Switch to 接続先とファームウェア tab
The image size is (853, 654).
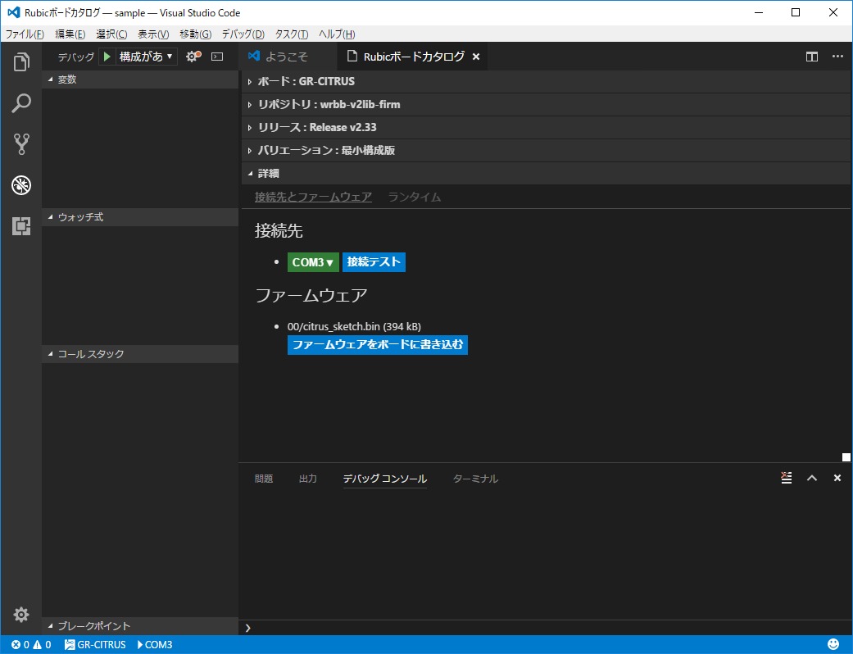point(313,197)
